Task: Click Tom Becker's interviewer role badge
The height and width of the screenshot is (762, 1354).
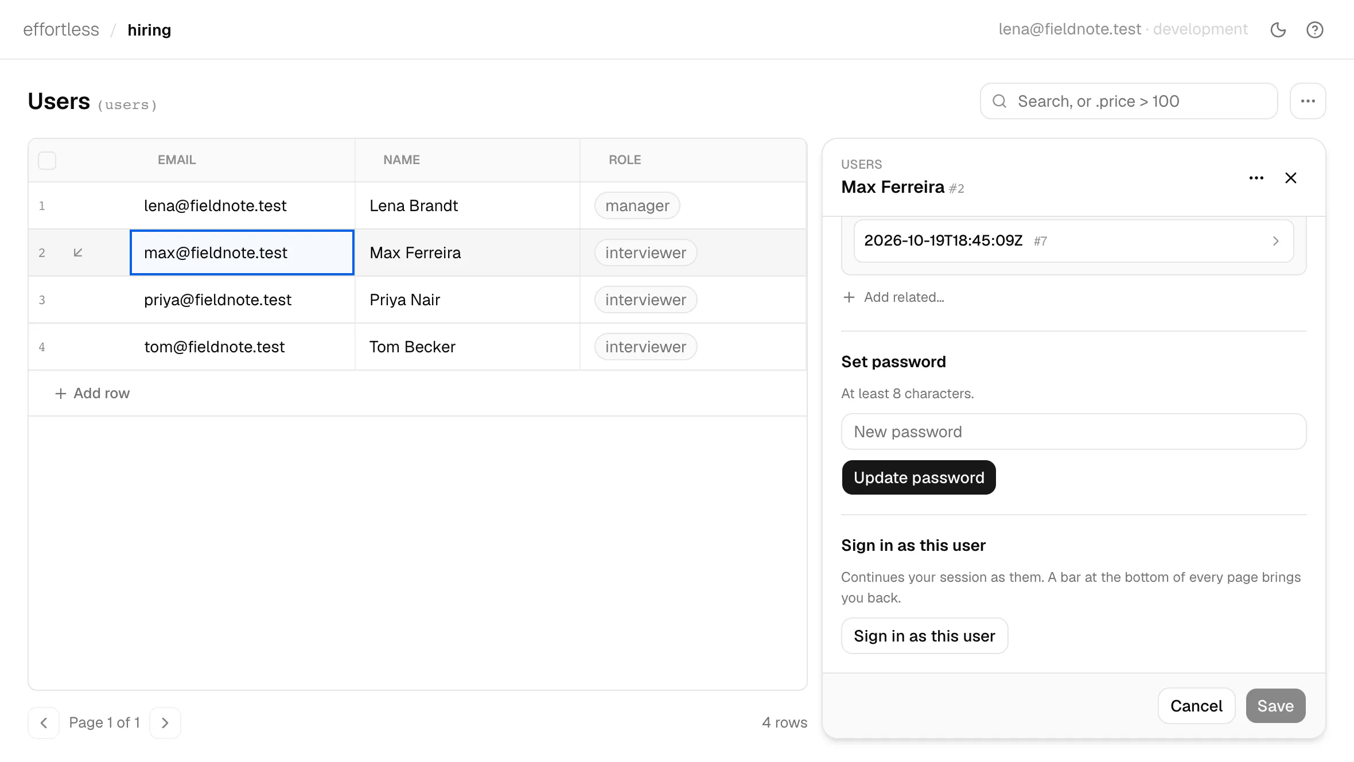Action: [645, 347]
